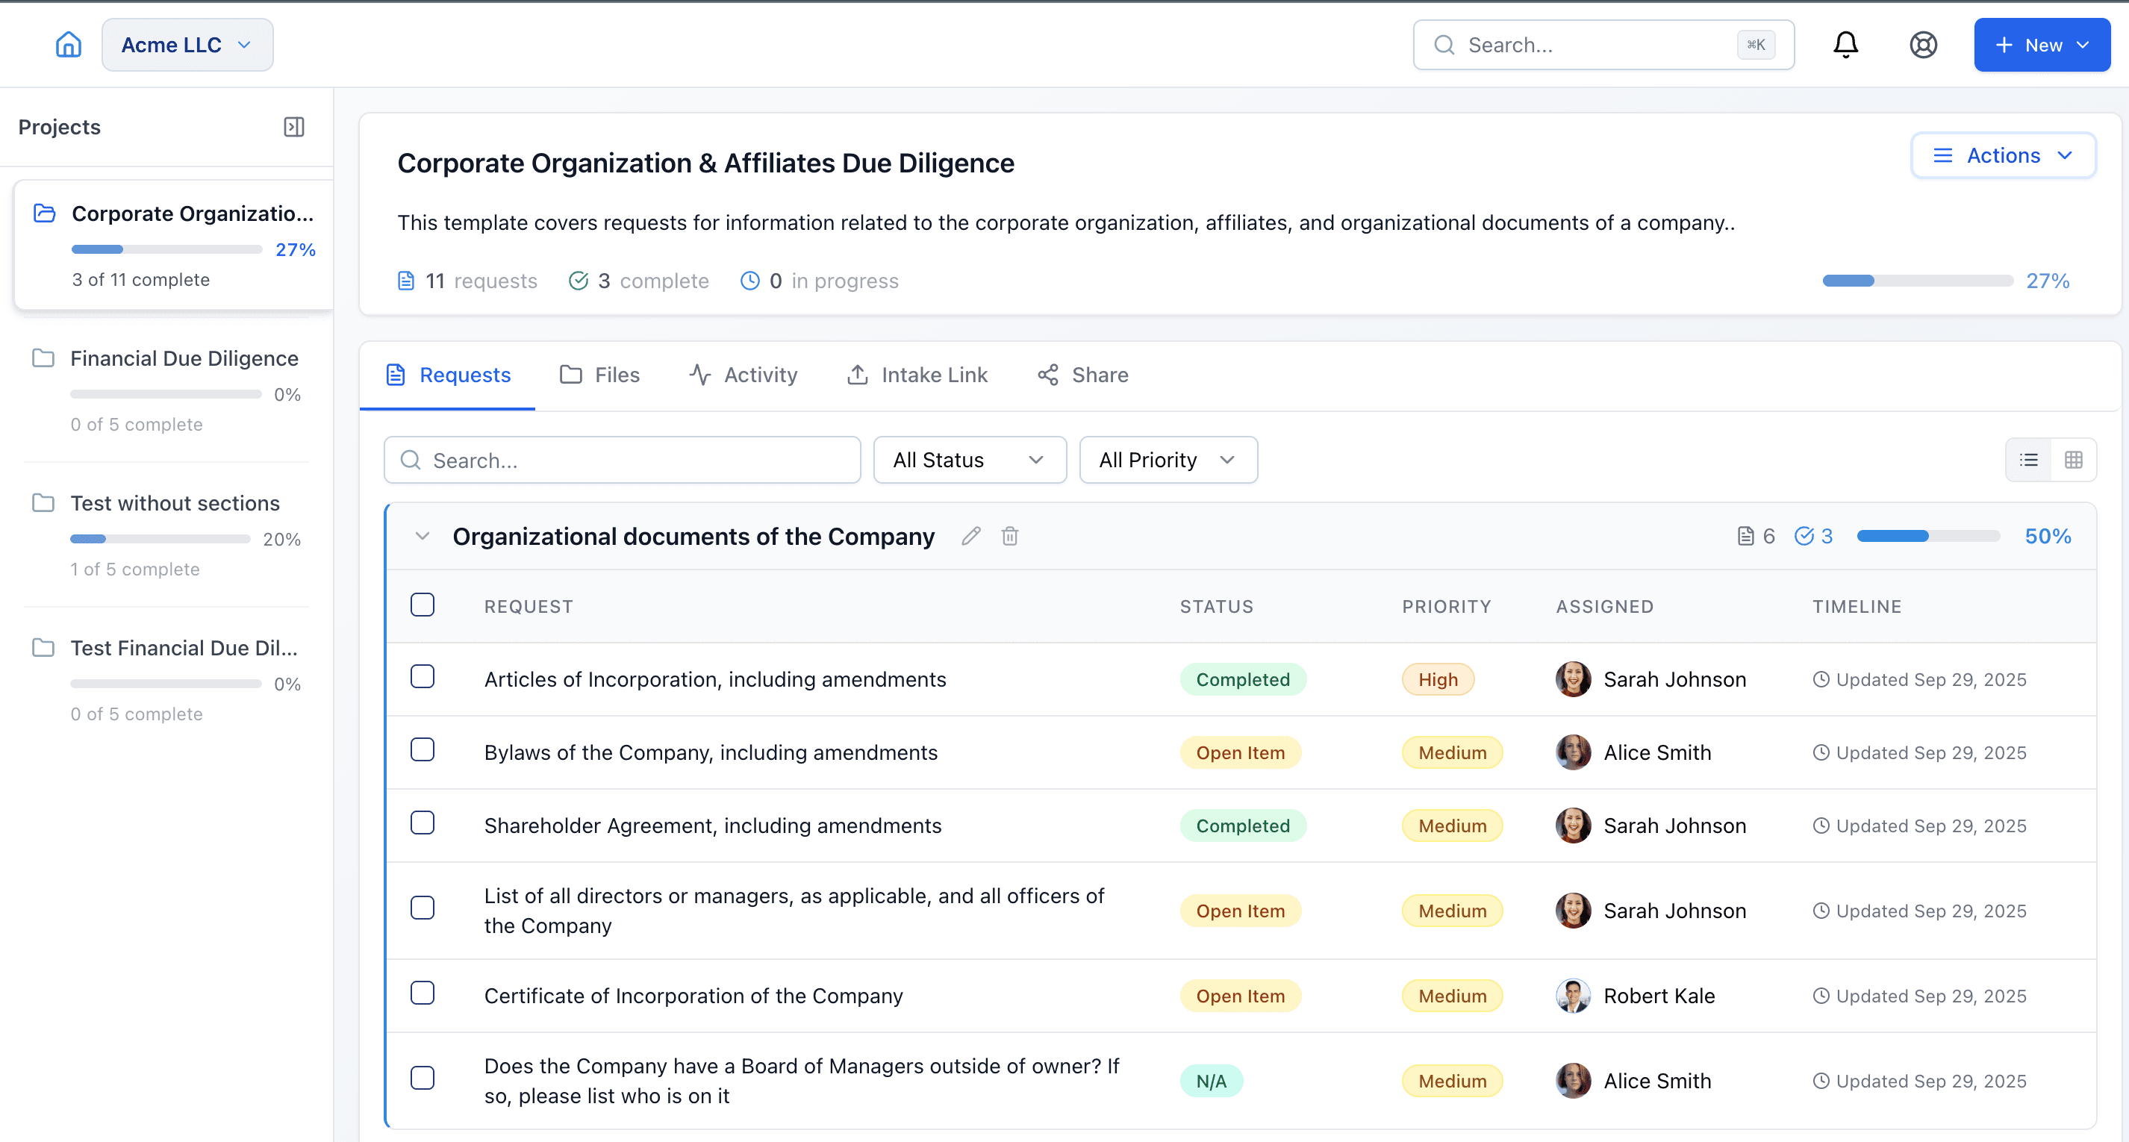Viewport: 2129px width, 1142px height.
Task: Click the home icon in the top left
Action: coord(69,45)
